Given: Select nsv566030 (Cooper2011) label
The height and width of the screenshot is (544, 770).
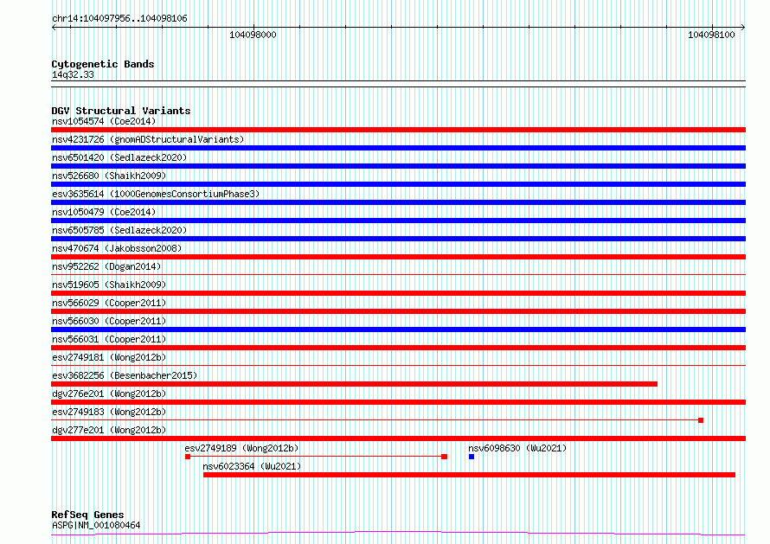Looking at the screenshot, I should click(109, 321).
